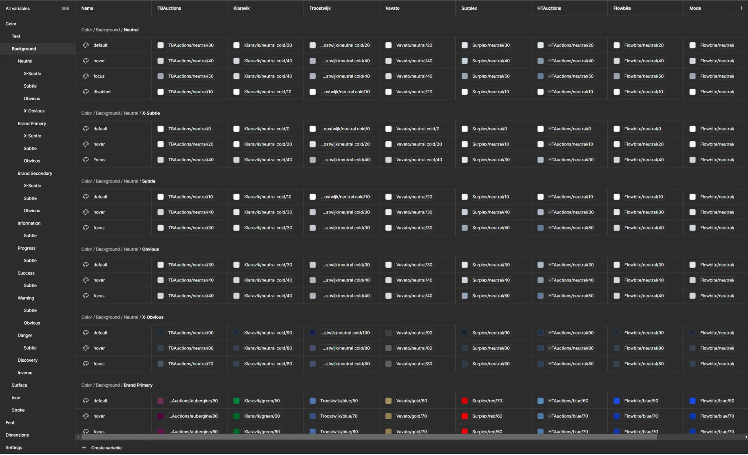This screenshot has width=748, height=455.
Task: Click color icon of Neutral / Subtle 'default' row
Action: click(86, 197)
